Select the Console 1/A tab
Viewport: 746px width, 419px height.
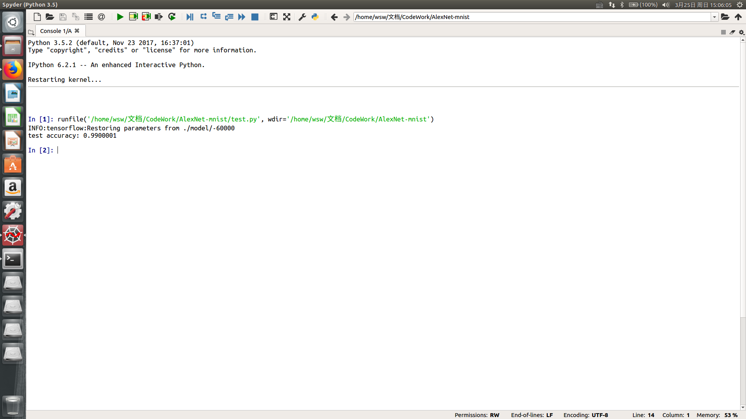pos(56,31)
